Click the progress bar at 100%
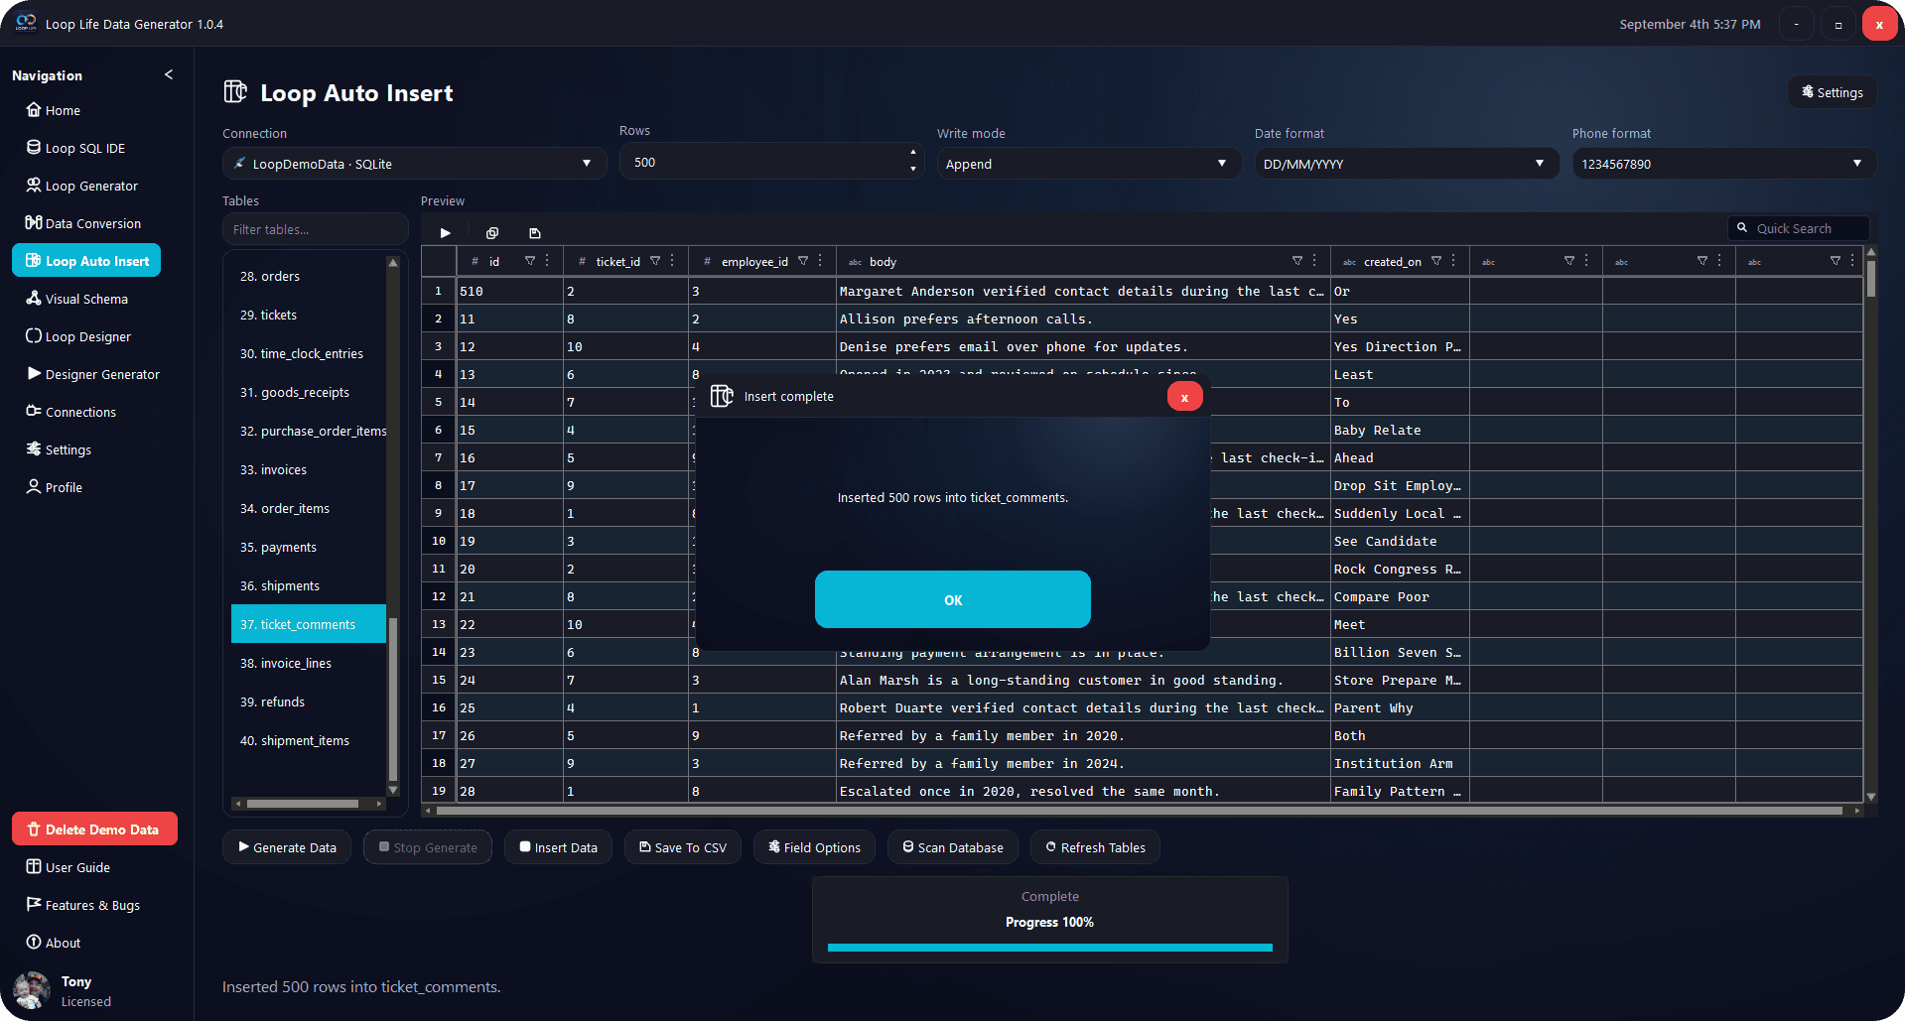This screenshot has height=1021, width=1905. pos(1050,948)
